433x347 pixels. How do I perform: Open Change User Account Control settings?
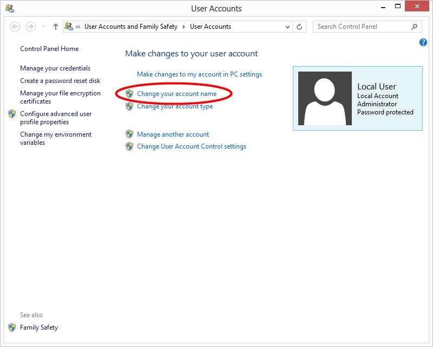pyautogui.click(x=192, y=146)
